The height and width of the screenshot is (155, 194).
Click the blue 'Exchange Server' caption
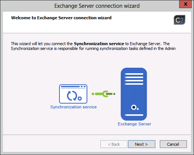coord(135,124)
